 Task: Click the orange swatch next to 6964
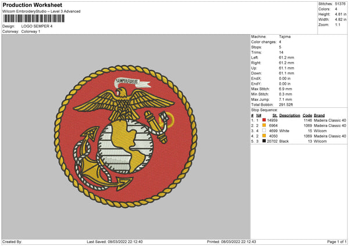264,125
